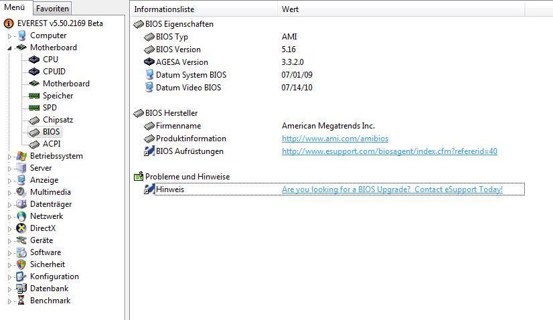553x320 pixels.
Task: Select Motherboard sub-item under Motherboard
Action: click(x=66, y=84)
